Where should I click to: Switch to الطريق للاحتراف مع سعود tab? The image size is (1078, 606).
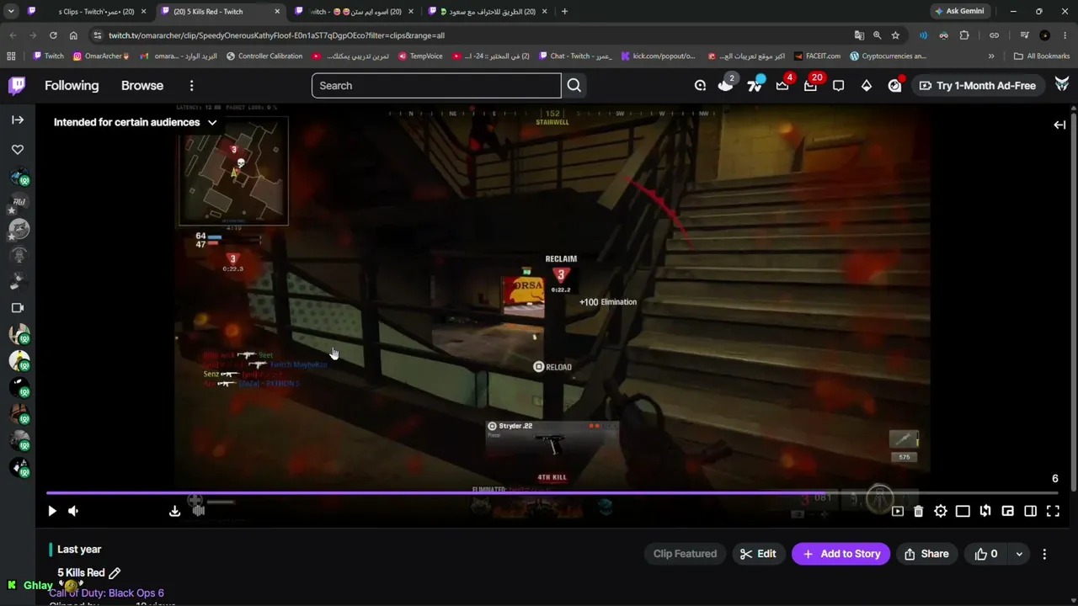click(487, 12)
